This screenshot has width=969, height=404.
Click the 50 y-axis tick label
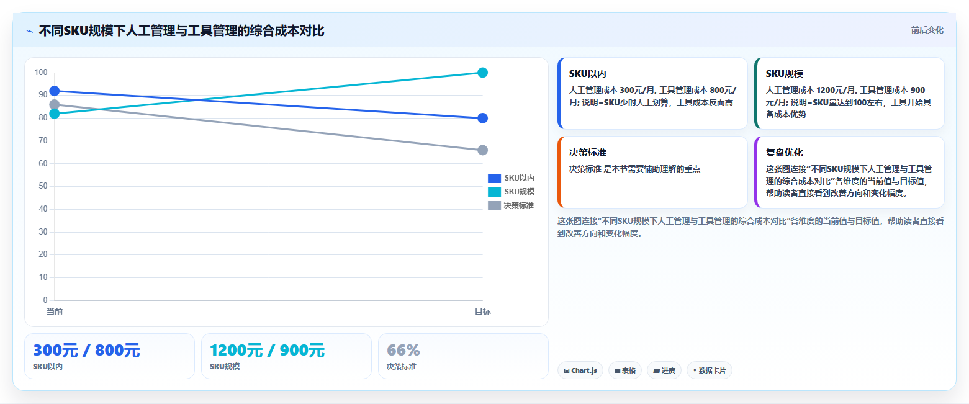point(43,186)
